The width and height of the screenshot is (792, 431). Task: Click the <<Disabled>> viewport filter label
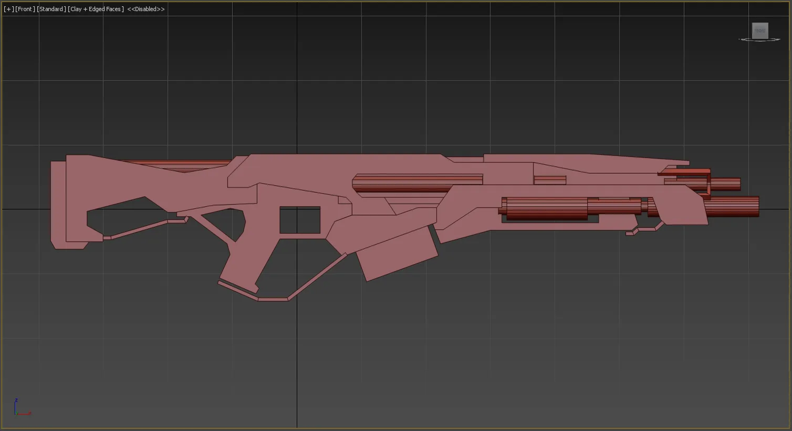coord(145,9)
